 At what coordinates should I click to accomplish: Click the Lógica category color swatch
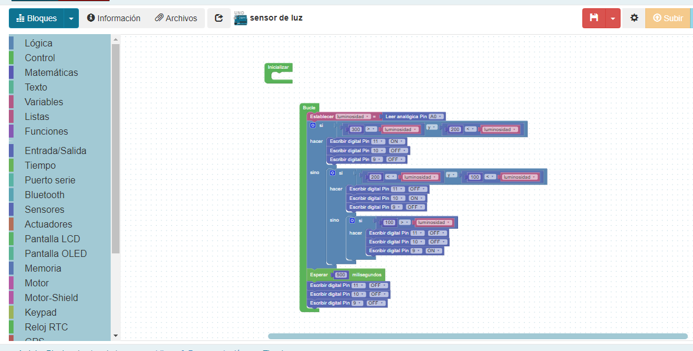coord(11,44)
